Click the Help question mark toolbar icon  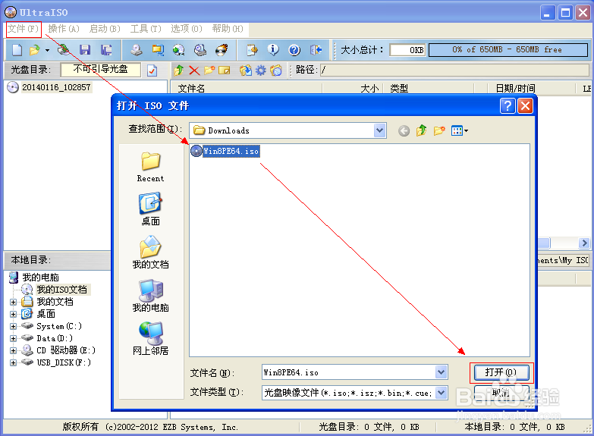(294, 49)
